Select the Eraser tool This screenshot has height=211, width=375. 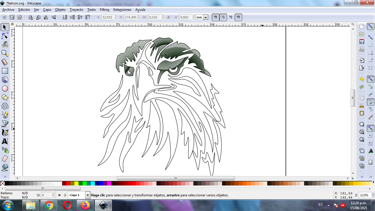tap(5, 159)
